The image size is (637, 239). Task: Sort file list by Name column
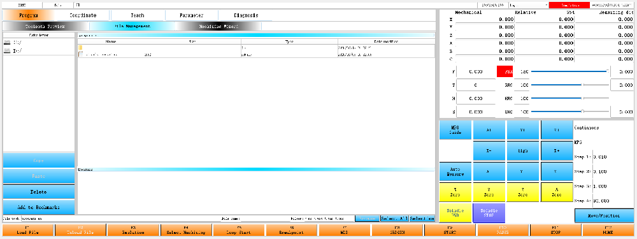point(111,41)
